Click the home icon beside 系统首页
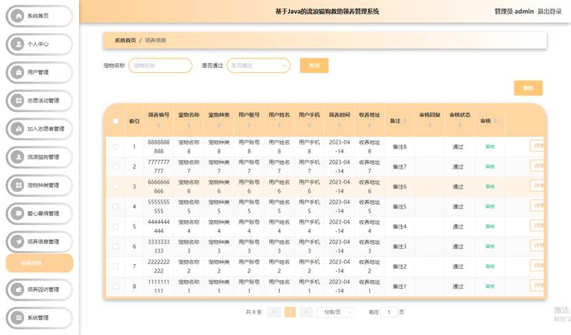Screen dimensions: 571x335 [18, 16]
